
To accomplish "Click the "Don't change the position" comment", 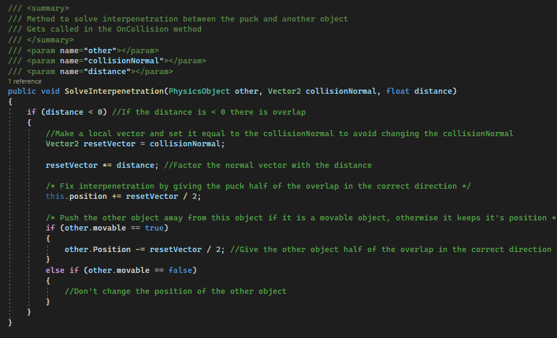I will [175, 291].
